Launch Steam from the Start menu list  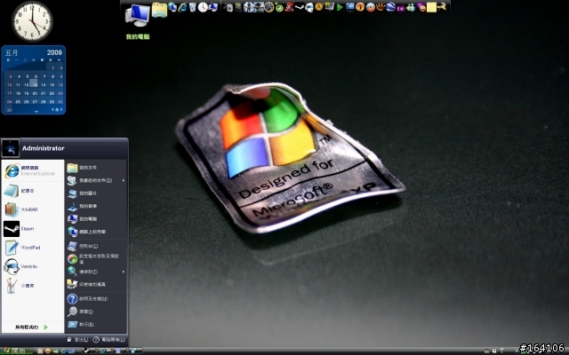(33, 229)
